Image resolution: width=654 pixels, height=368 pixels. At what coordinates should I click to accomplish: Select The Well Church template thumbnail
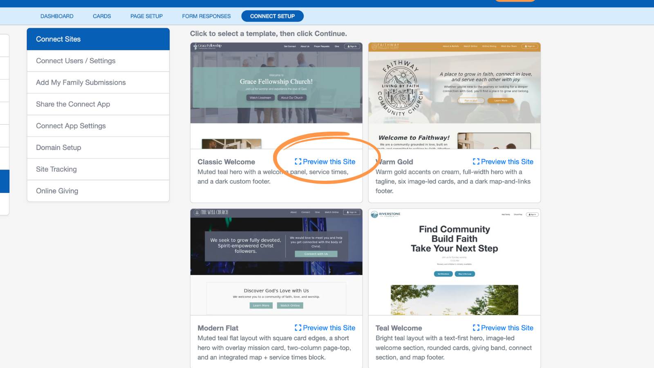click(276, 262)
